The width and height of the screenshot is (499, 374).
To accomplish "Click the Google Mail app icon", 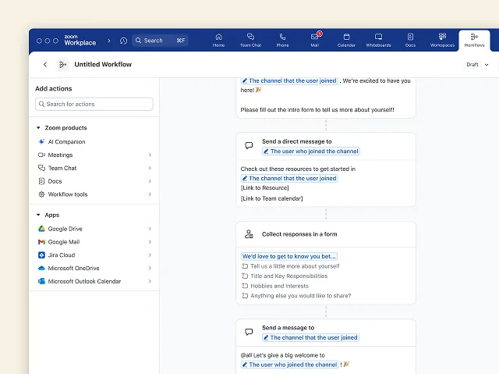I will [41, 242].
